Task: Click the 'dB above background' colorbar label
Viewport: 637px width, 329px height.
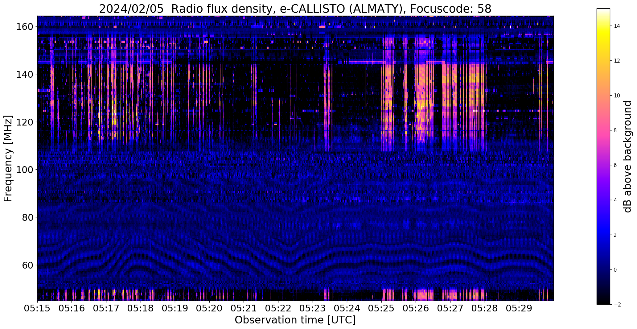Action: point(627,157)
